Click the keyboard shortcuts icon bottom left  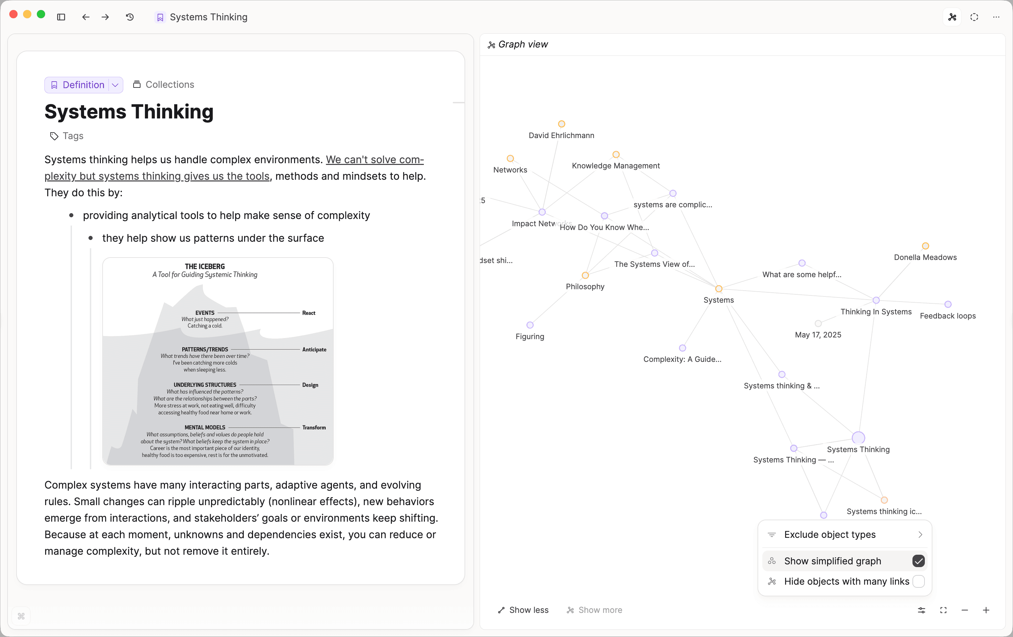tap(21, 616)
